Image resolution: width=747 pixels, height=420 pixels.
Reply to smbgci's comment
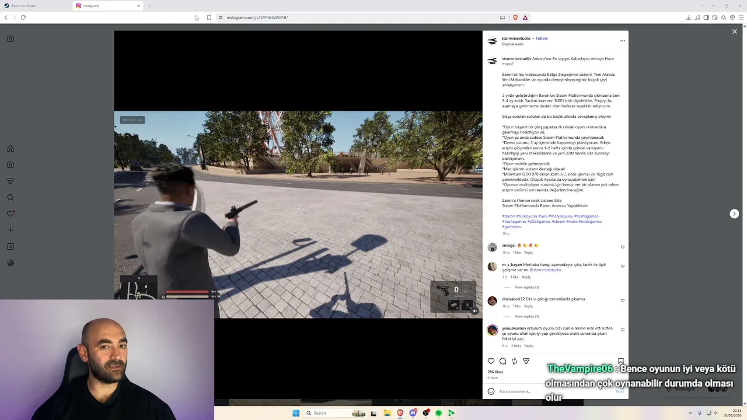point(528,253)
